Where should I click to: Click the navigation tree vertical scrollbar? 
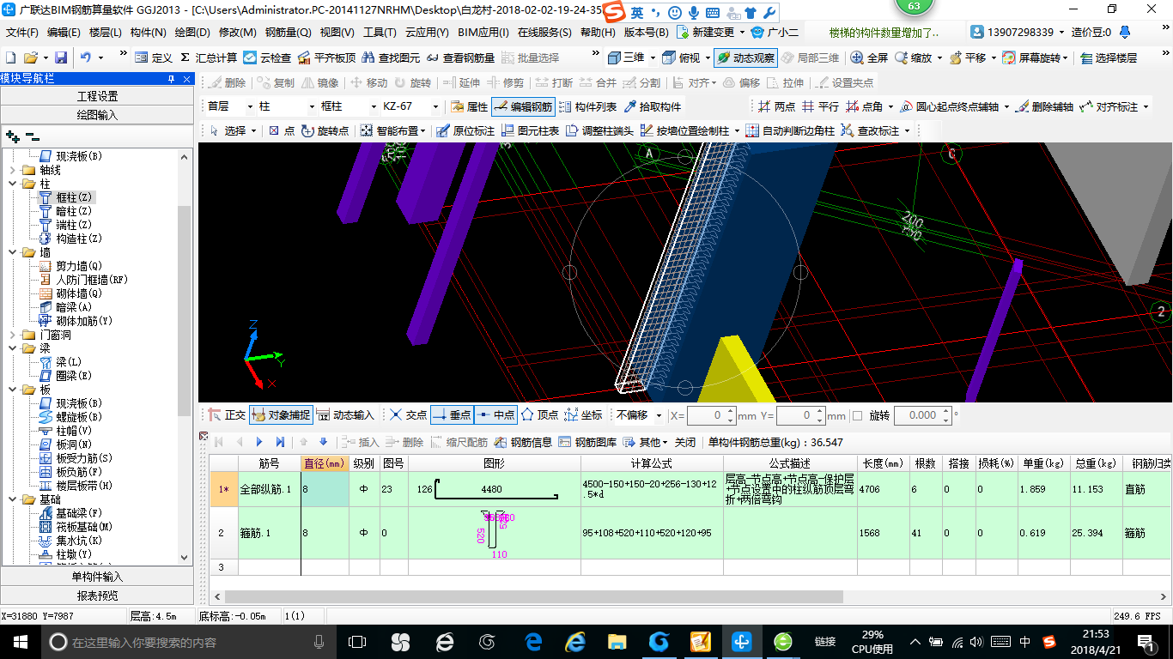pos(185,310)
